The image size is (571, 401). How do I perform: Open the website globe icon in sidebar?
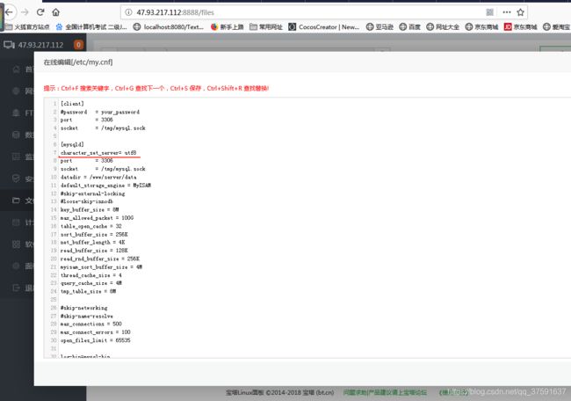point(16,91)
